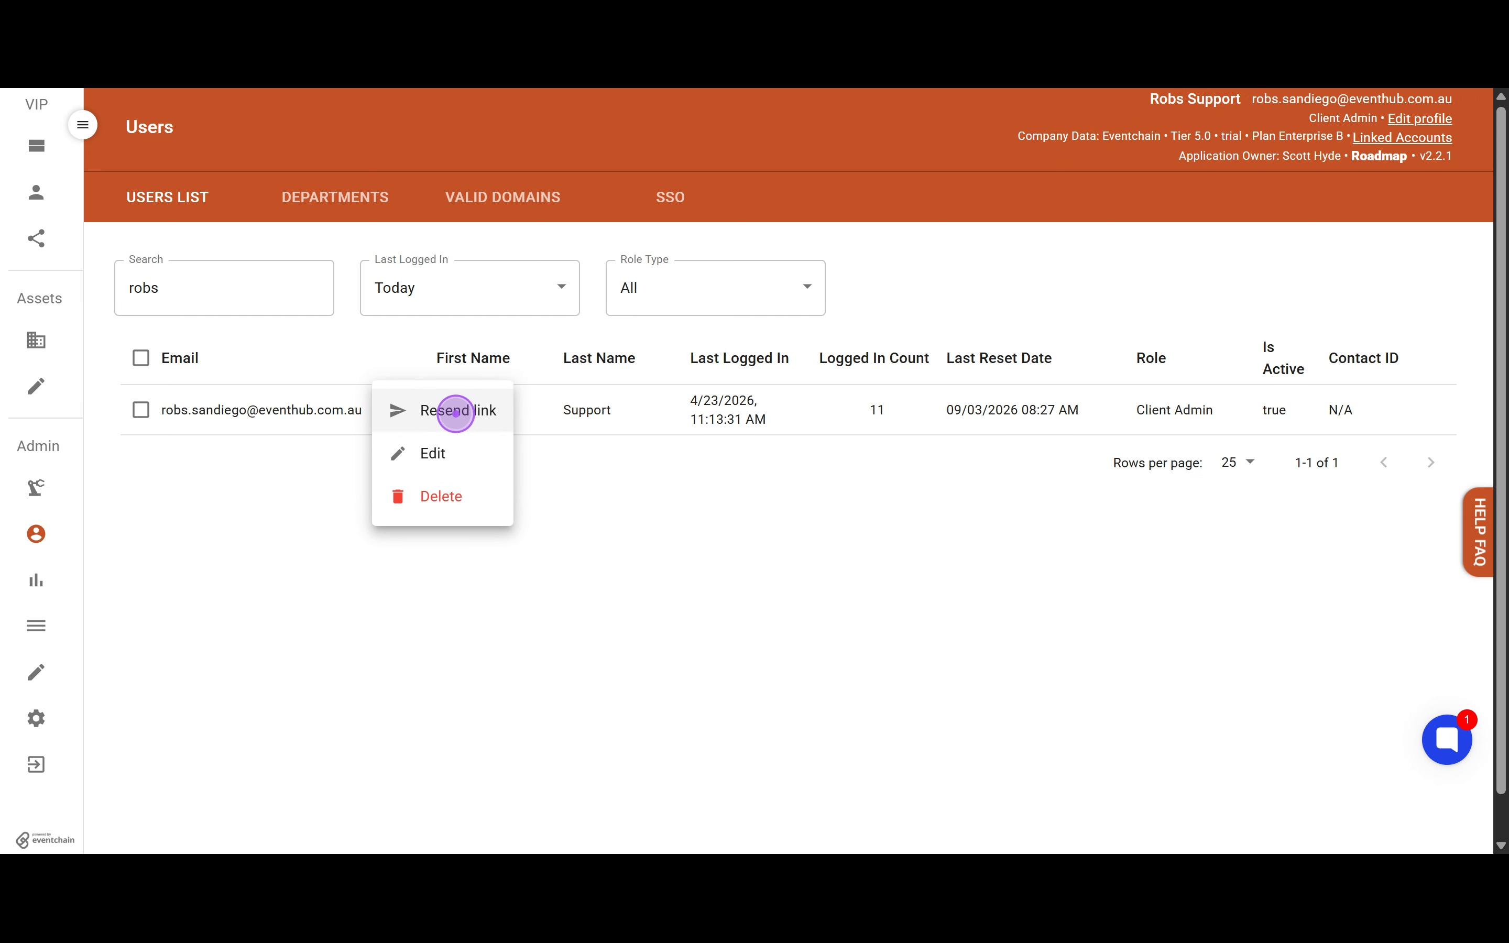The width and height of the screenshot is (1509, 943).
Task: Click the vertical page scrollbar thumb
Action: click(x=1501, y=451)
